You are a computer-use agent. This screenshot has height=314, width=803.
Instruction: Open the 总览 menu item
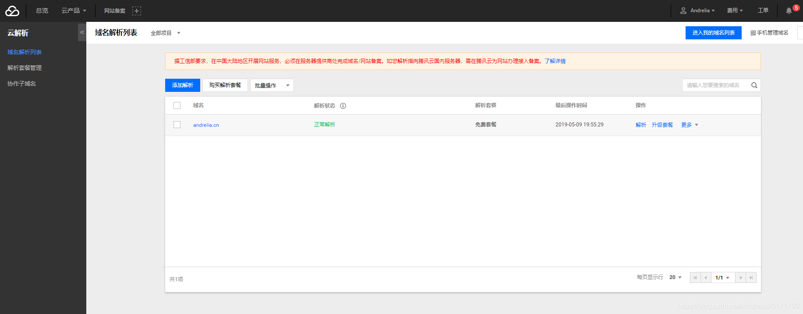click(42, 10)
